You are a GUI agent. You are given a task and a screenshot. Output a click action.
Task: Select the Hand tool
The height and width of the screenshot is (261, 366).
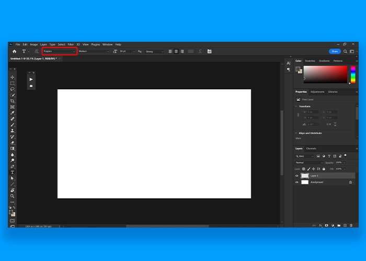tap(13, 191)
